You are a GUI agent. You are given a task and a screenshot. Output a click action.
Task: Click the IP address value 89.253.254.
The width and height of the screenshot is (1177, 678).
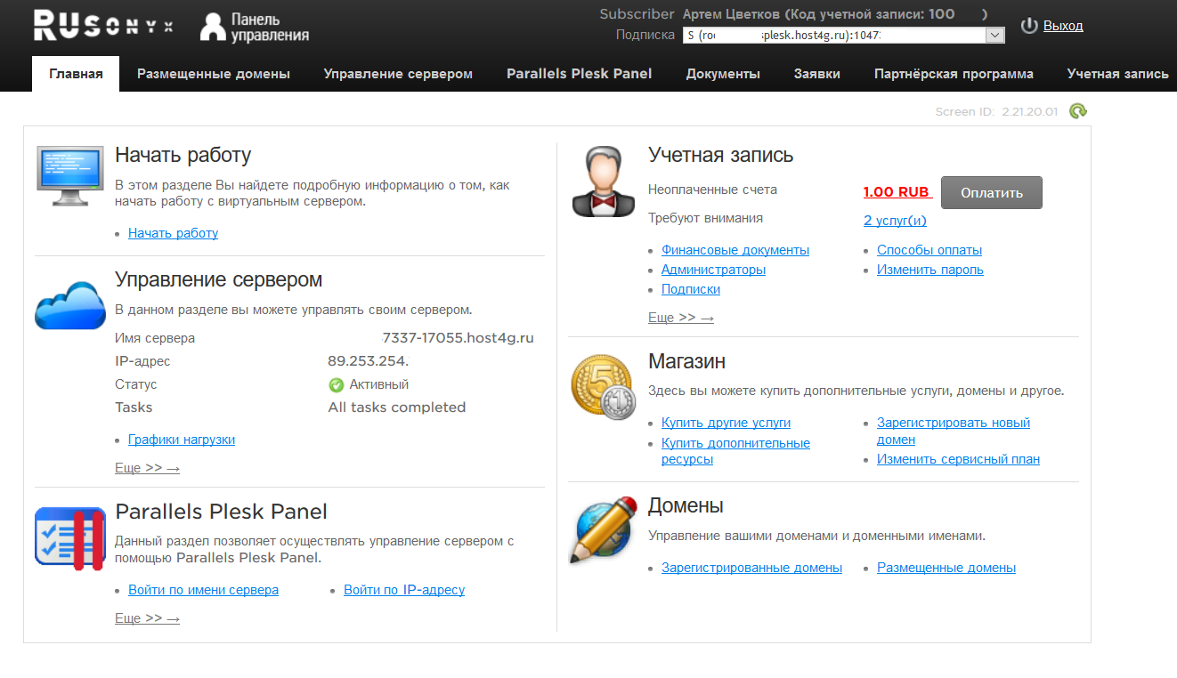click(x=369, y=361)
